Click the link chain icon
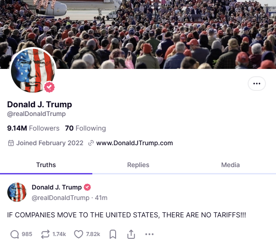 91,143
